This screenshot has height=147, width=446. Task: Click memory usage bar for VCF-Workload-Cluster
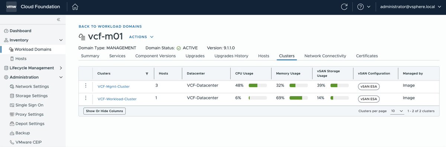coord(298,98)
